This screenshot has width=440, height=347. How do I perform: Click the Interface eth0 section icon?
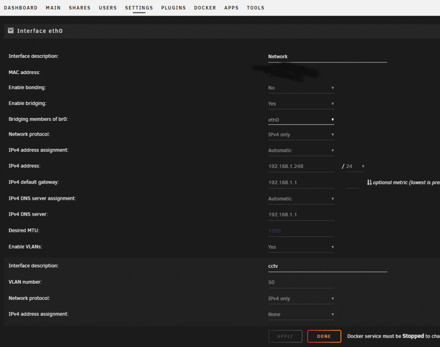[11, 31]
